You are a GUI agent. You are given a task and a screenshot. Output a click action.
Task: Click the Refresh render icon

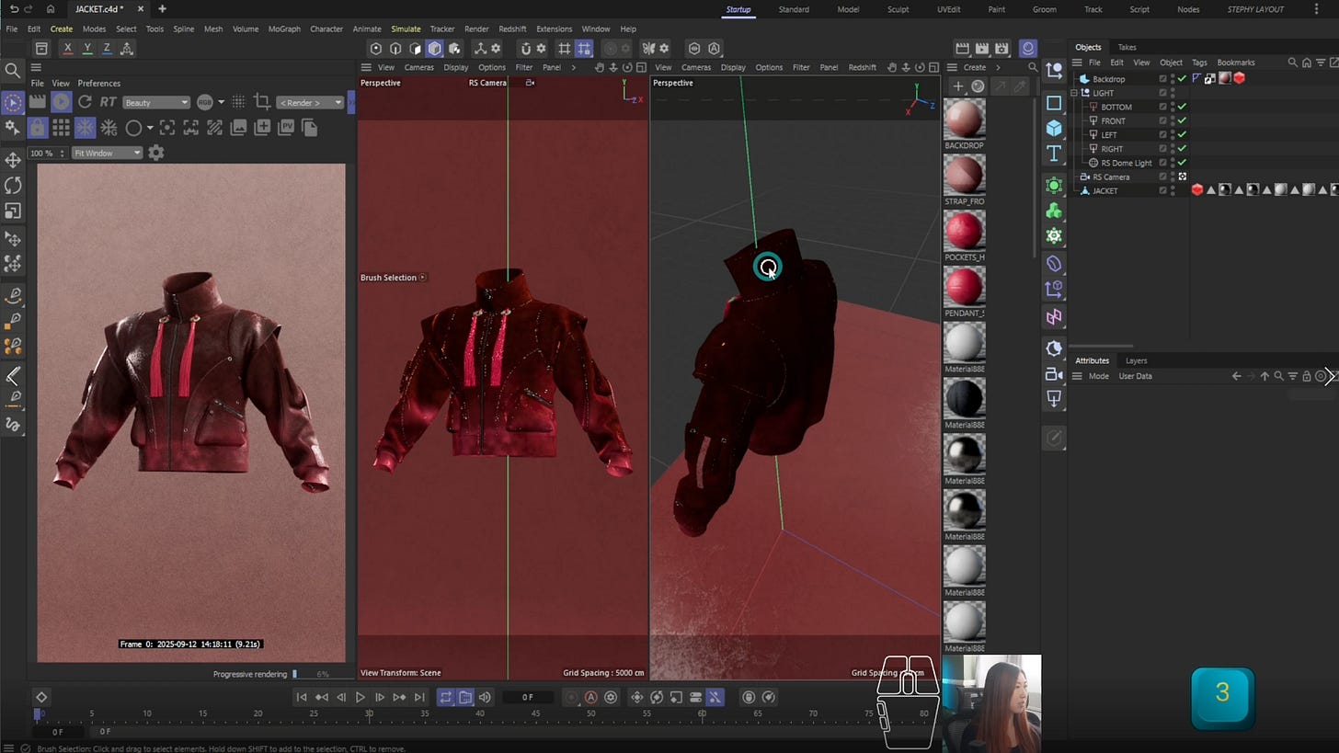pos(85,102)
